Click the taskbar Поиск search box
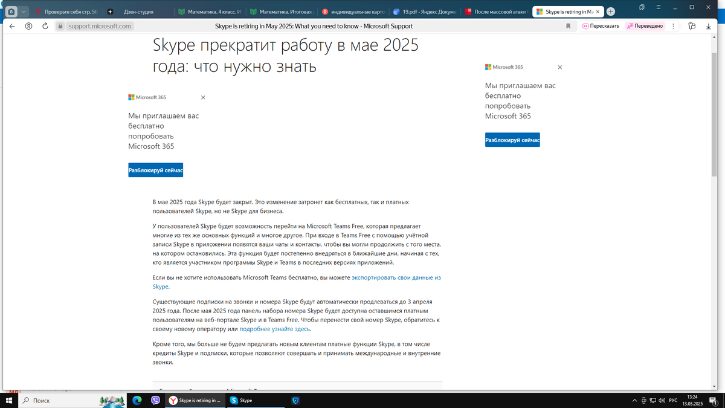Screen dimensions: 725x408 (73, 400)
